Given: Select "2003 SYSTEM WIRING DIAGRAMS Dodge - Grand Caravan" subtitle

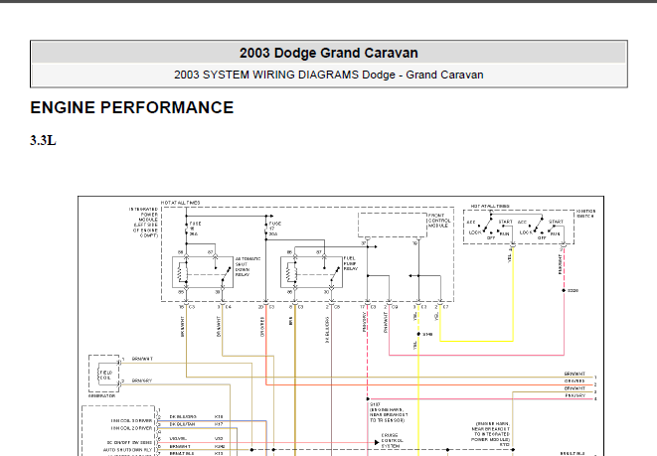Looking at the screenshot, I should point(328,75).
